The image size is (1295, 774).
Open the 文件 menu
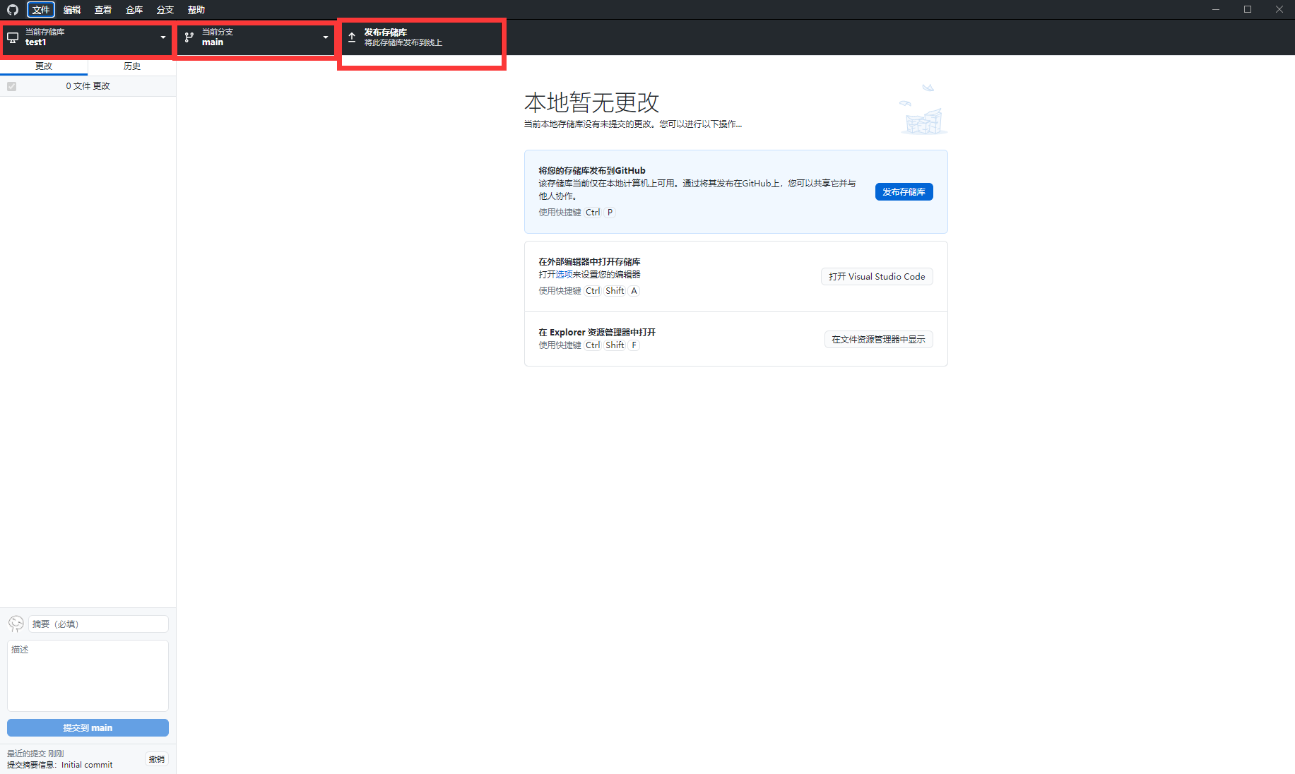coord(40,9)
